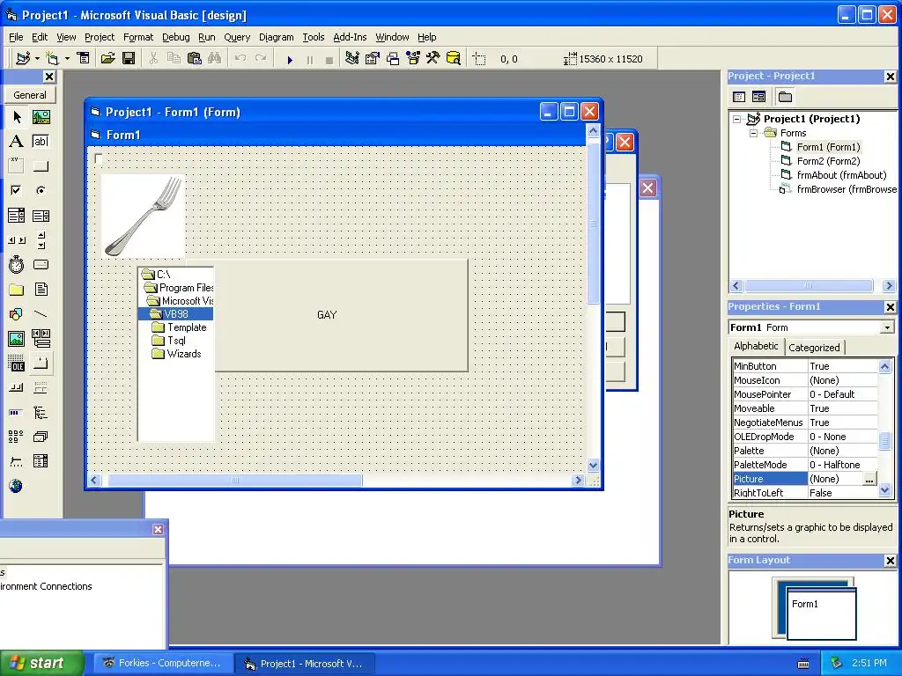
Task: Click the GAY button on the form
Action: (x=341, y=315)
